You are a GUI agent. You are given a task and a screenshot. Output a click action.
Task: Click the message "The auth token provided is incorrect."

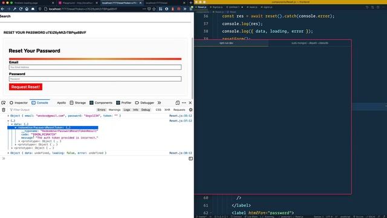coord(67,137)
